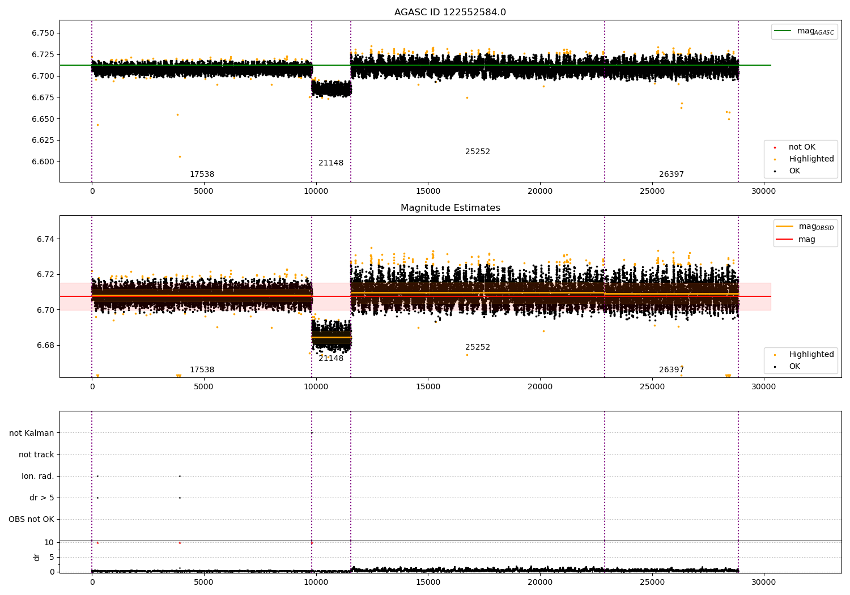Click obsid label 17538 in the AGASC plot

(202, 175)
